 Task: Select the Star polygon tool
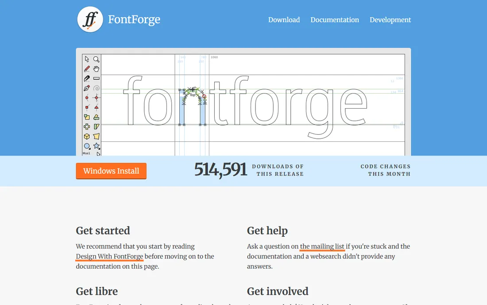(96, 146)
